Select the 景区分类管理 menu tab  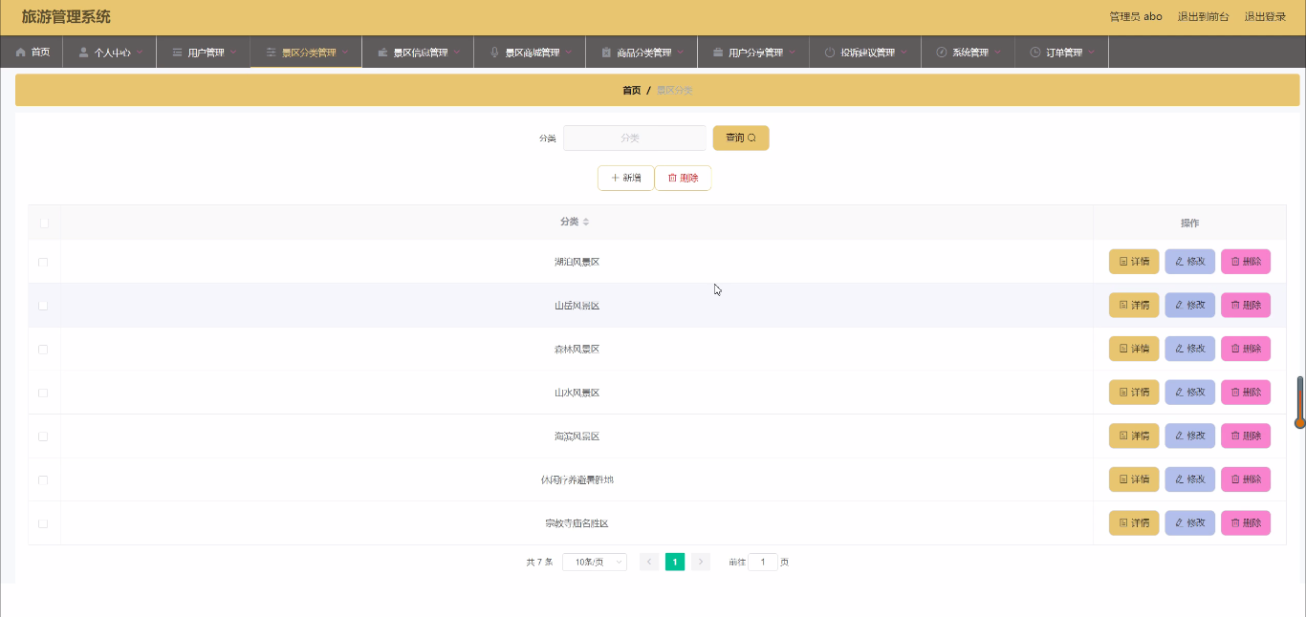(306, 53)
